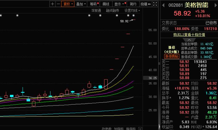Click the 委差 197210 value
218x130 pixels.
pyautogui.click(x=210, y=29)
